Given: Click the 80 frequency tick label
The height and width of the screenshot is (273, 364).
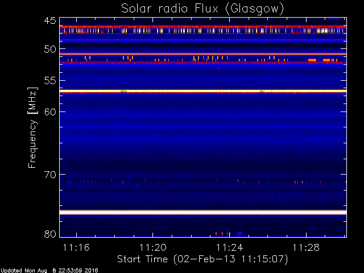Looking at the screenshot, I should (50, 234).
